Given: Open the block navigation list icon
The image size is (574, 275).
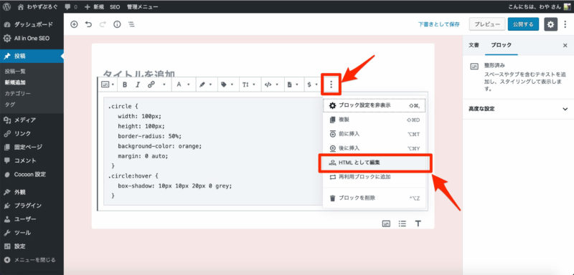Looking at the screenshot, I should pos(131,24).
